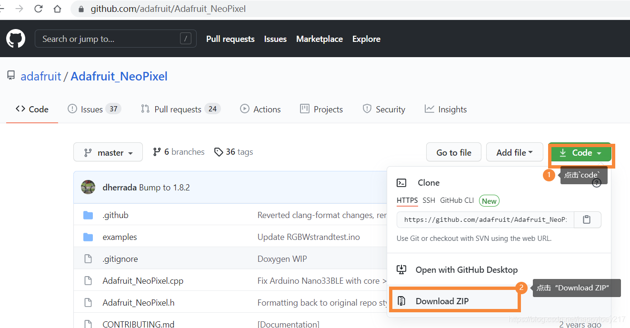
Task: Click the Adafruit_NeoPixel.h file icon
Action: 88,303
